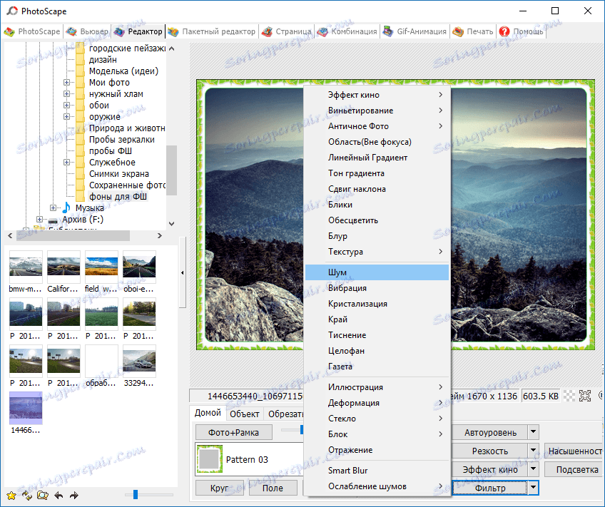Image resolution: width=605 pixels, height=507 pixels.
Task: Click the folder explorer icon below the thumbnails
Action: 42,495
